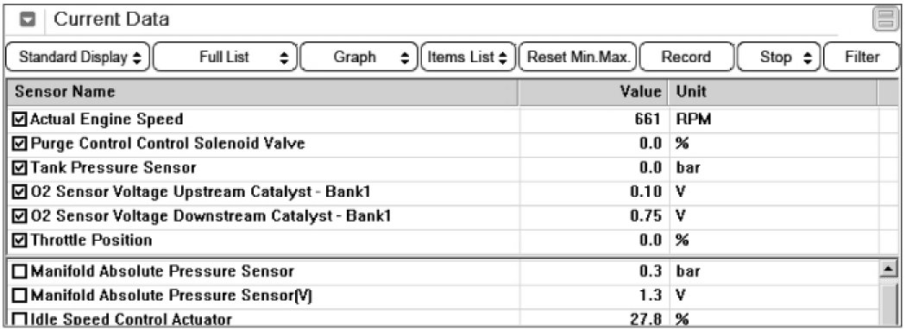Check Manifold Absolute Pressure Sensor checkbox
The height and width of the screenshot is (329, 906).
coord(20,271)
